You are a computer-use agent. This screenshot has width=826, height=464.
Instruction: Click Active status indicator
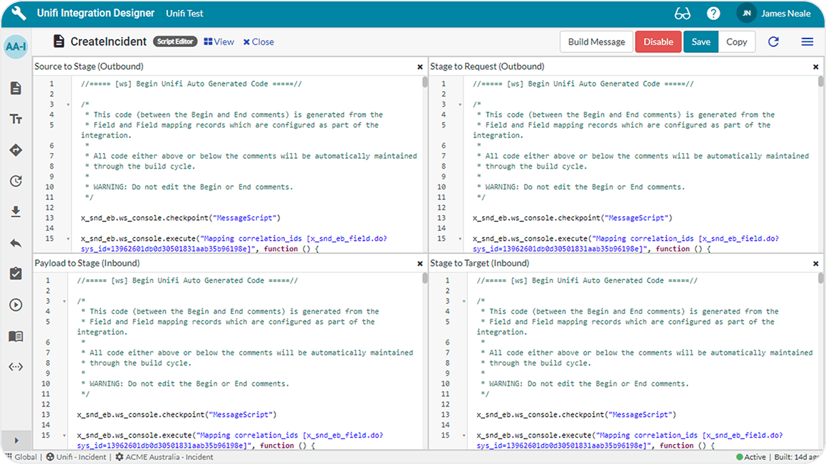tap(751, 457)
